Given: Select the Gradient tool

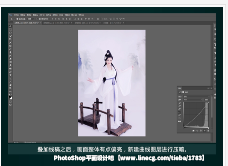Looking at the screenshot, I should pyautogui.click(x=10, y=62).
